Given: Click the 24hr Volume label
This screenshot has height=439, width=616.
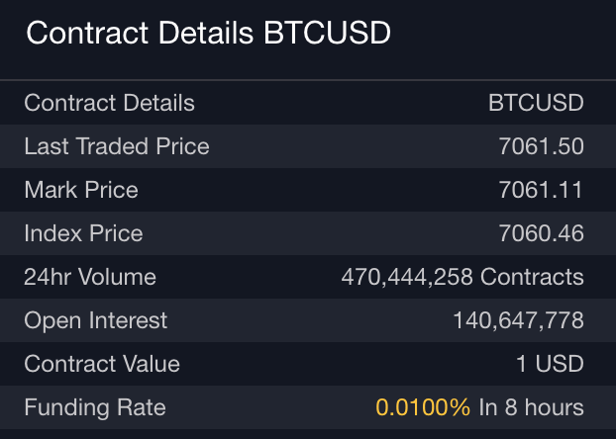Looking at the screenshot, I should point(90,277).
